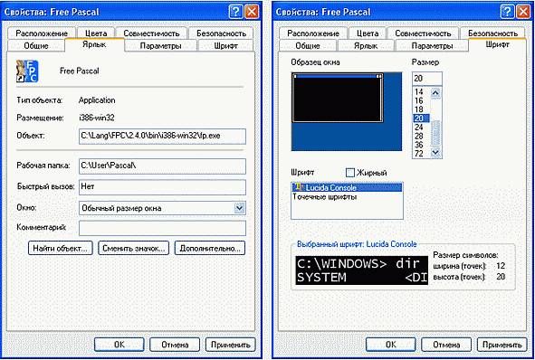Viewport: 535px width, 360px height.
Task: Enable the Жирный bold checkbox
Action: [x=350, y=173]
